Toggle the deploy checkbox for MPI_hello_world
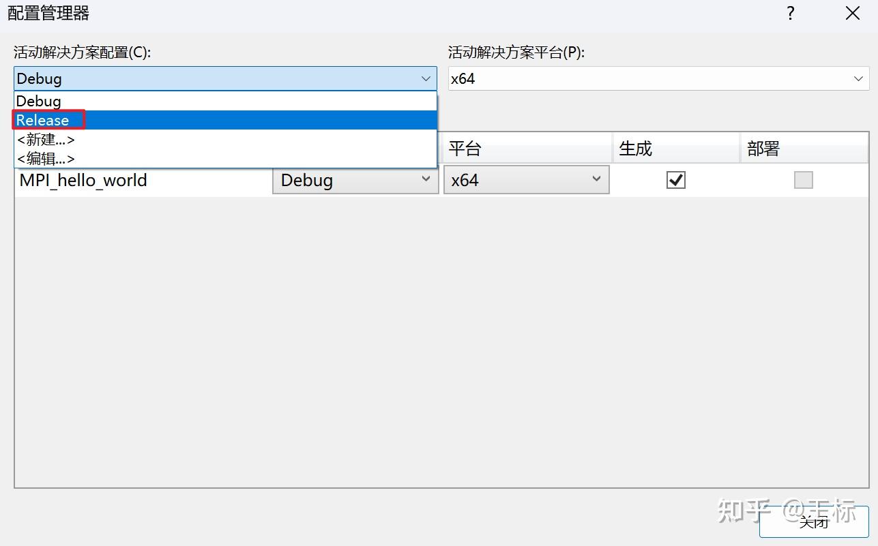The width and height of the screenshot is (878, 546). (804, 180)
